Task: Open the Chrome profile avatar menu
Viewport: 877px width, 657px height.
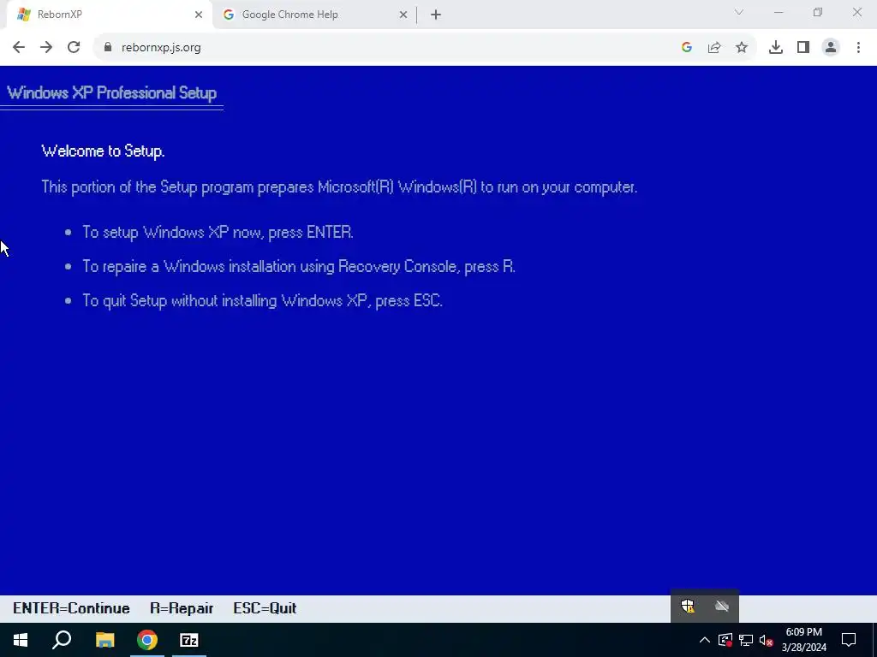Action: pyautogui.click(x=831, y=48)
